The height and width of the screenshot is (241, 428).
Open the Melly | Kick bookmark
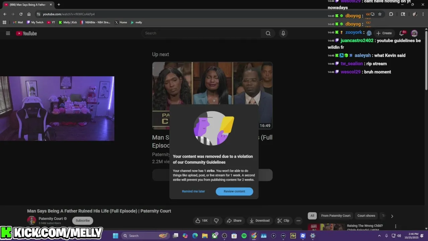pos(68,22)
